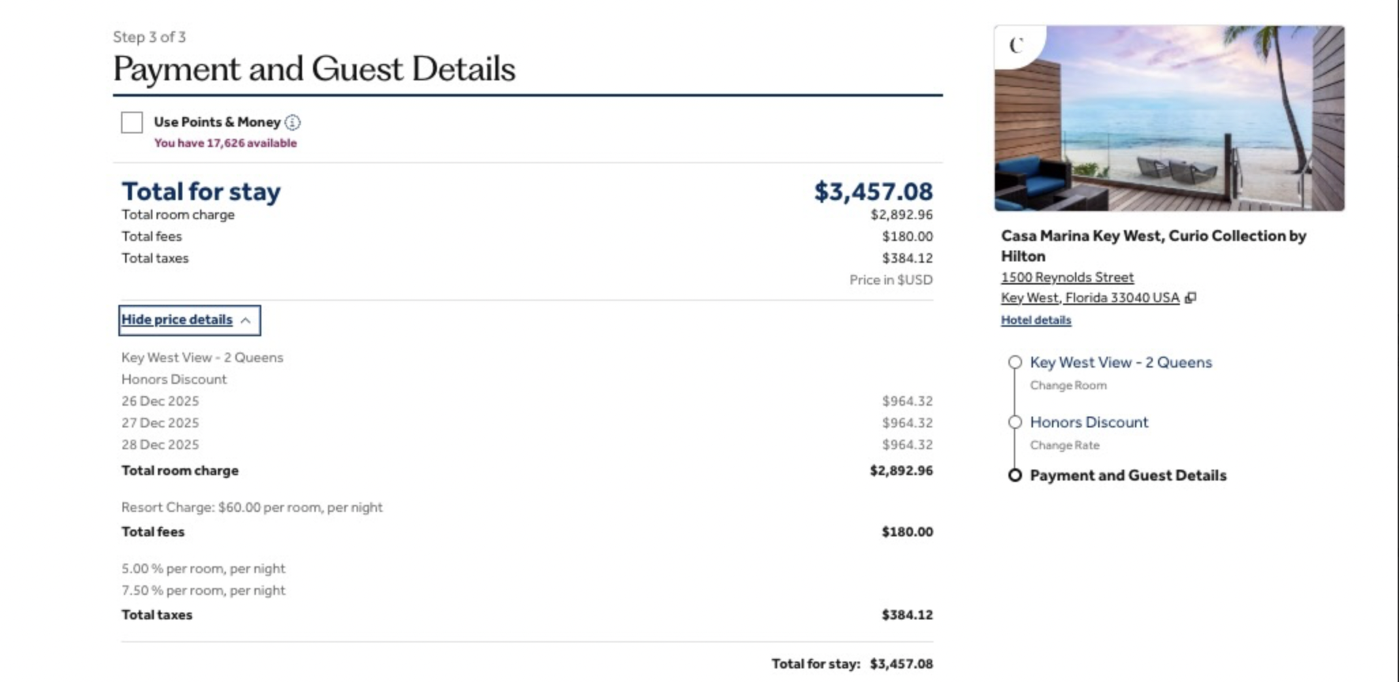Click Change Rate under Honors Discount
Viewport: 1399px width, 682px height.
click(x=1064, y=445)
